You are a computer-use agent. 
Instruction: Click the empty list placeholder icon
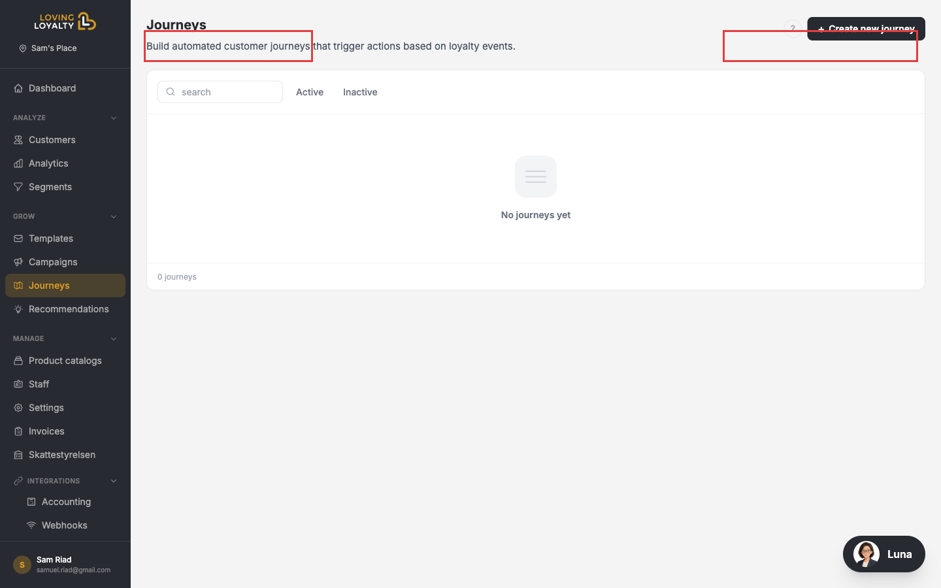click(x=536, y=176)
